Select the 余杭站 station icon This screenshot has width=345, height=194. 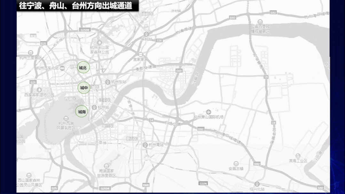pos(146,34)
